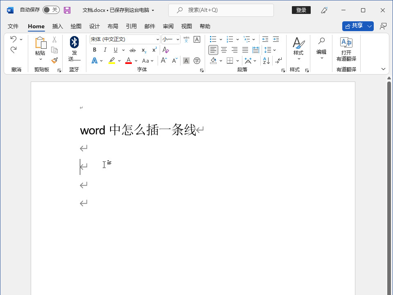The width and height of the screenshot is (393, 295).
Task: Click the Clear Formatting eraser icon
Action: point(166,50)
